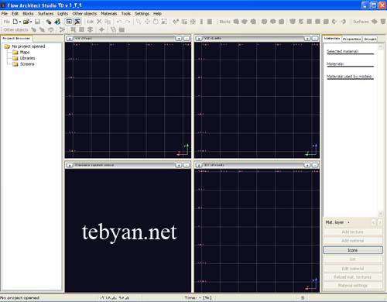Open the Blocks menu
This screenshot has height=302, width=387.
(x=28, y=13)
